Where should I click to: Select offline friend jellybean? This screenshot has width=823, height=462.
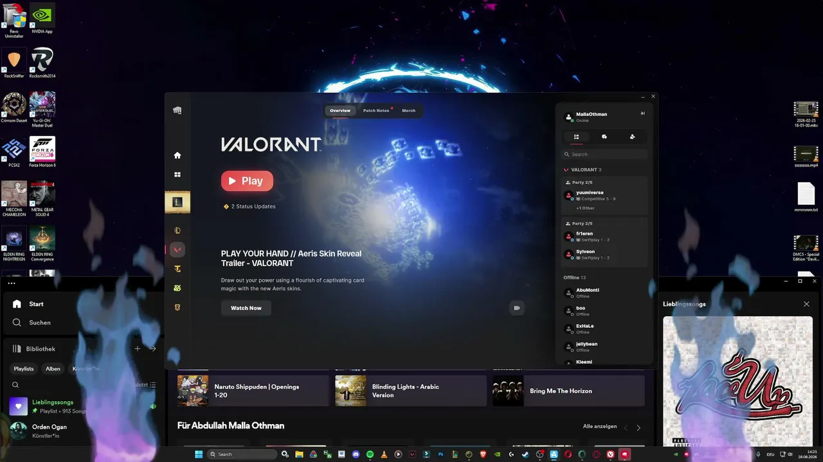click(605, 346)
